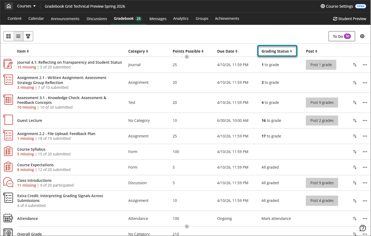Image resolution: width=371 pixels, height=236 pixels.
Task: Click the Course Expectations form icon
Action: (8, 166)
